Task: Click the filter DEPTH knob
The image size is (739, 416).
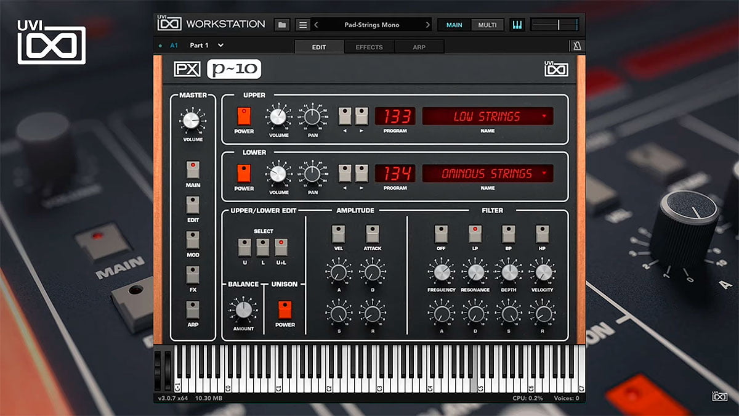Action: click(x=509, y=272)
